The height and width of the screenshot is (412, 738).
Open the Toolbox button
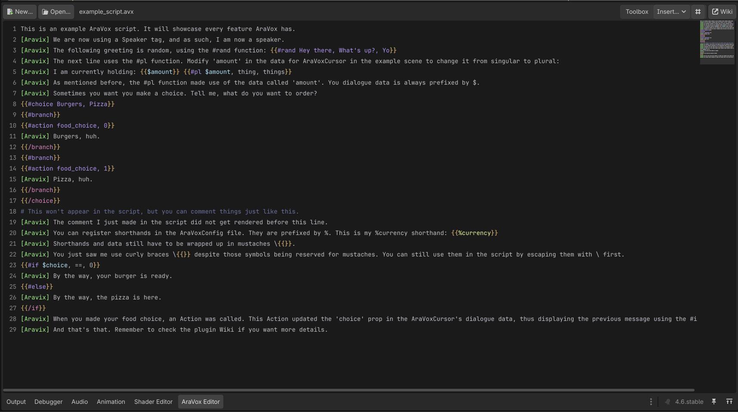tap(636, 12)
